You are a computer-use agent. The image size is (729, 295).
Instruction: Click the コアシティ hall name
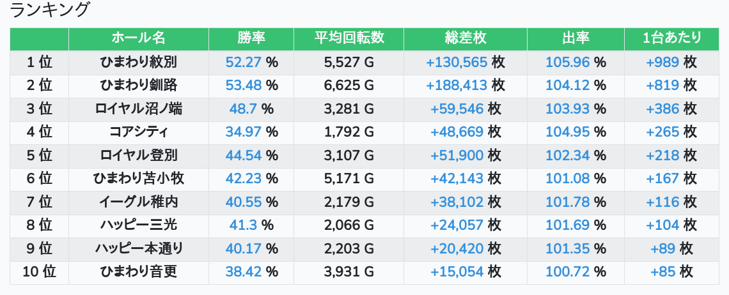coord(138,132)
